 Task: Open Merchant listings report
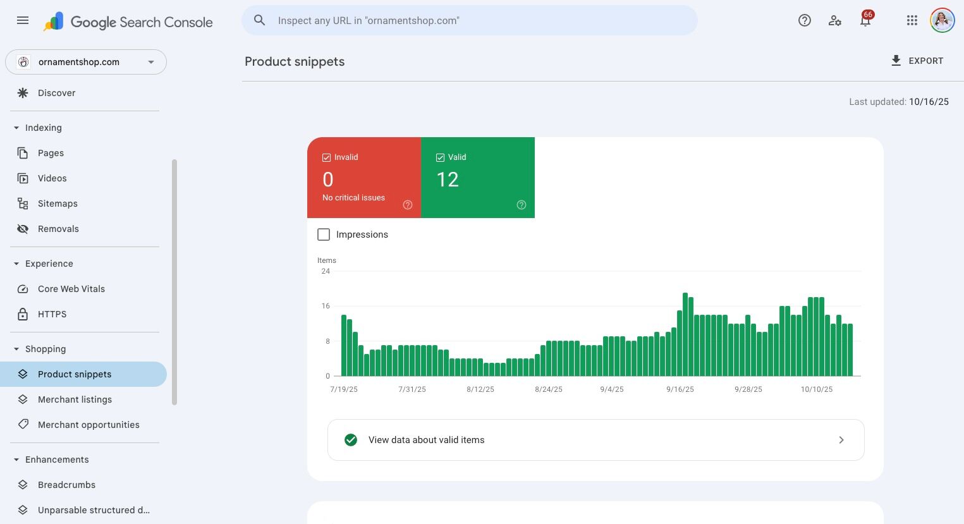75,399
